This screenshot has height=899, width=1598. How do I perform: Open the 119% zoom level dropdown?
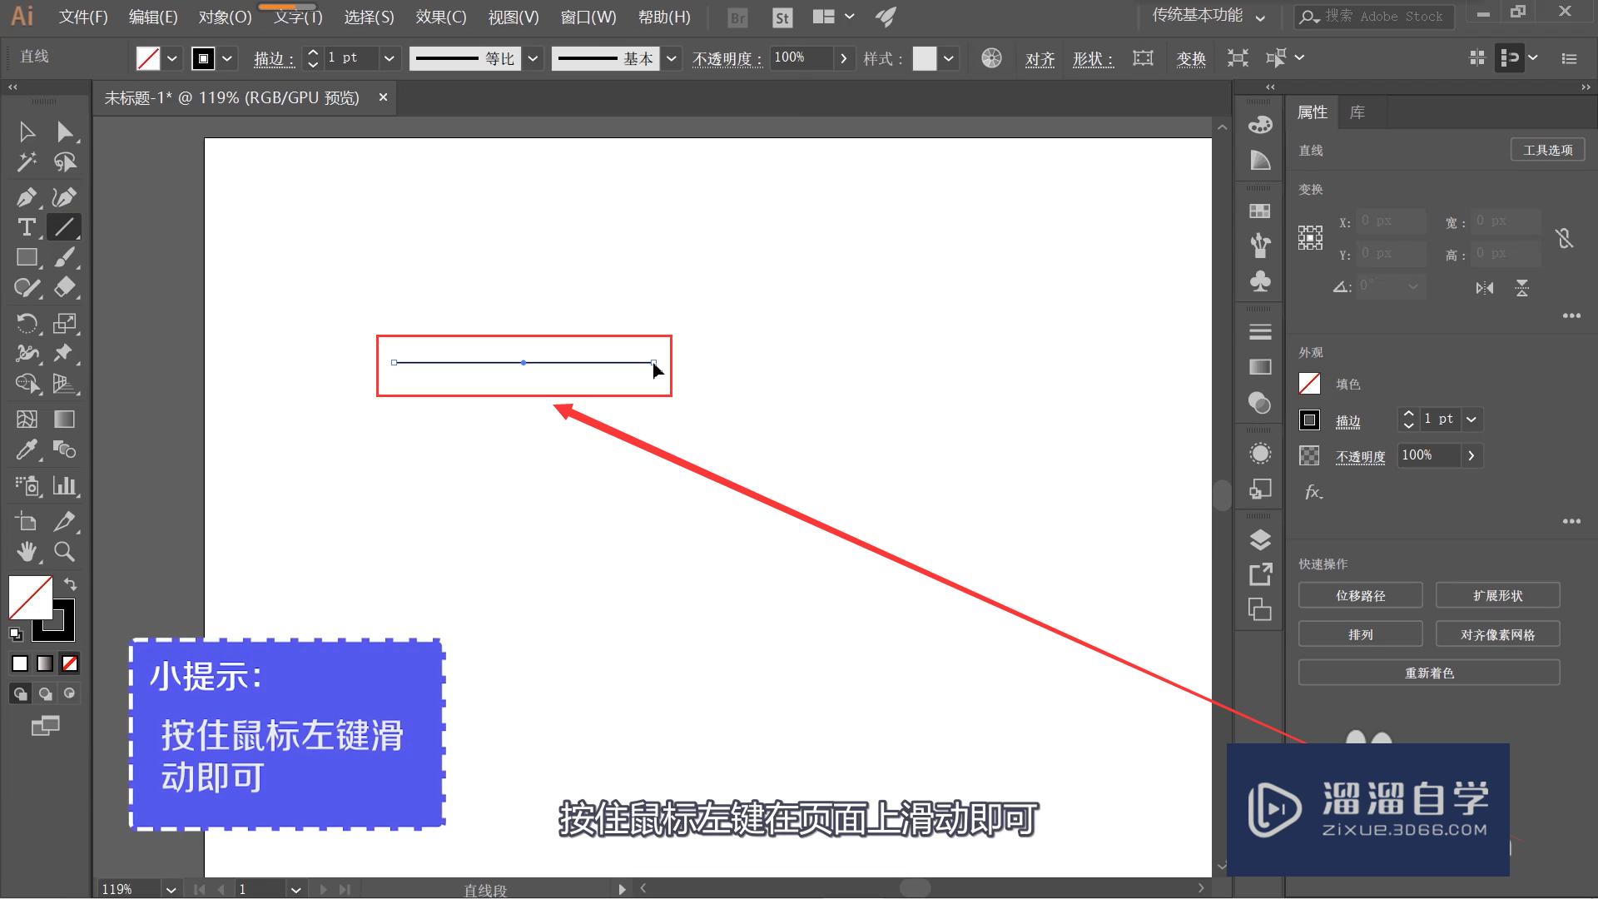[169, 888]
